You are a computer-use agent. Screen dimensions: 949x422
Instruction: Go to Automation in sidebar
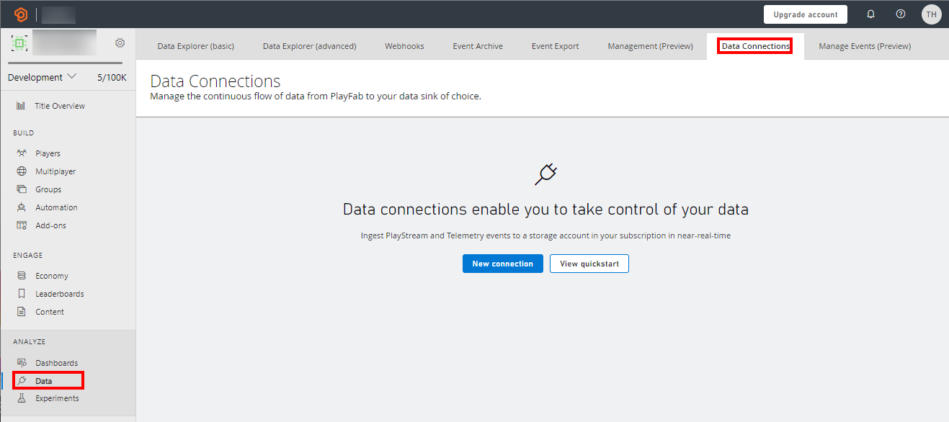coord(56,207)
